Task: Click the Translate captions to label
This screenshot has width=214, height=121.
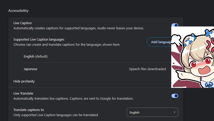Action: click(29, 110)
